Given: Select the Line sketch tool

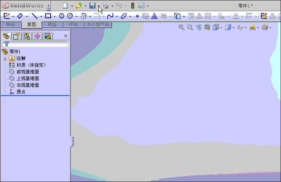Looking at the screenshot, I should [x=35, y=16].
